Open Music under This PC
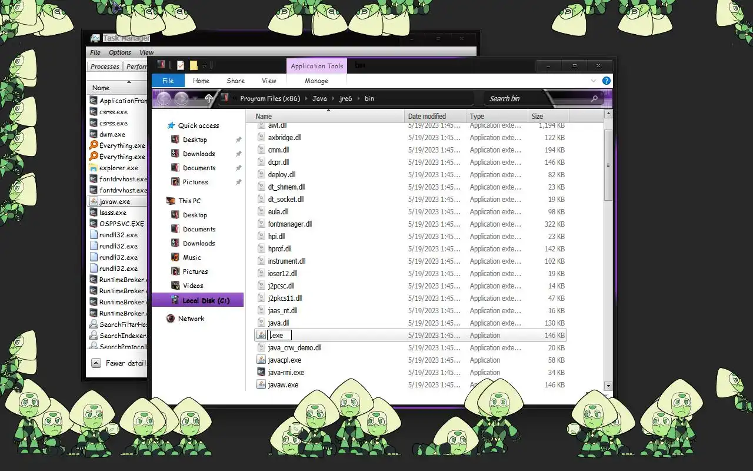 [x=192, y=257]
